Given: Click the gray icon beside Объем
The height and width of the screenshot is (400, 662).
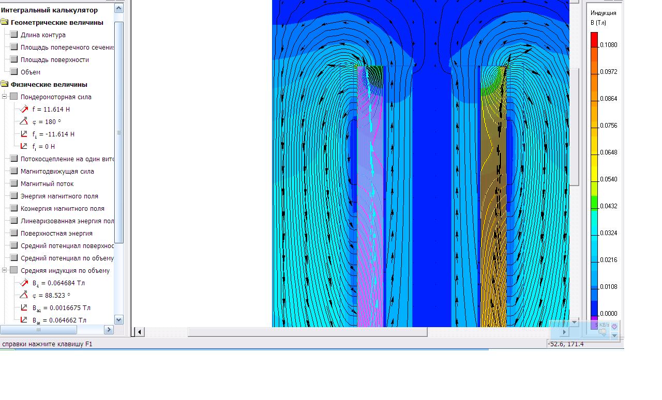Looking at the screenshot, I should pyautogui.click(x=13, y=72).
